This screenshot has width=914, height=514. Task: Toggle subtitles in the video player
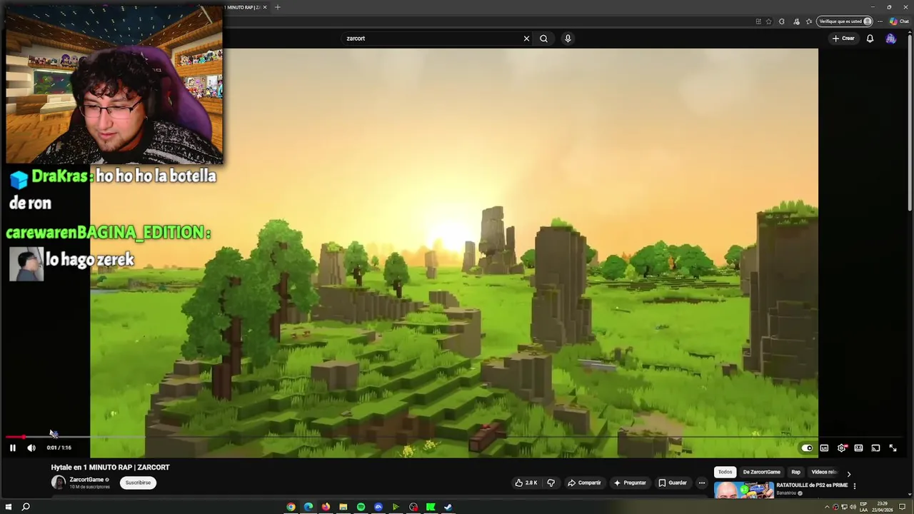click(x=824, y=448)
